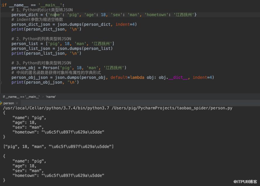Click the person_list_json = json.dumps(person_list) line
Screen dimensions: 260x186
62,48
